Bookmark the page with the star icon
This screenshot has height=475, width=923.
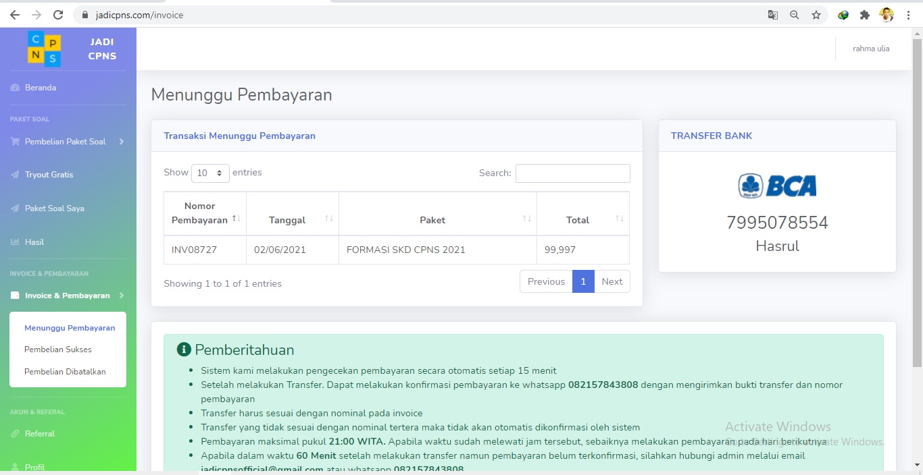tap(816, 14)
